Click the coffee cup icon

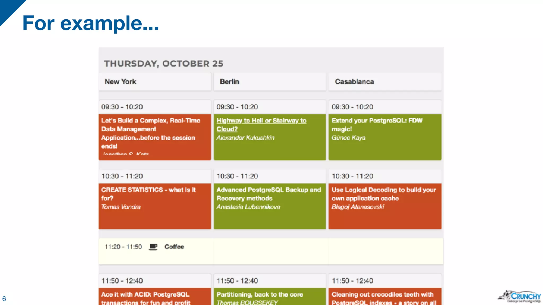click(x=153, y=247)
